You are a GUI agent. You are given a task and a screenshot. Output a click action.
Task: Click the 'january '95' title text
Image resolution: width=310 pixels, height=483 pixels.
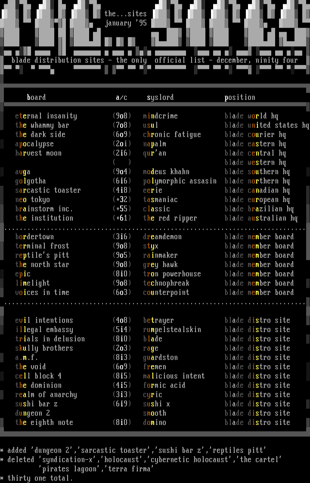[126, 23]
